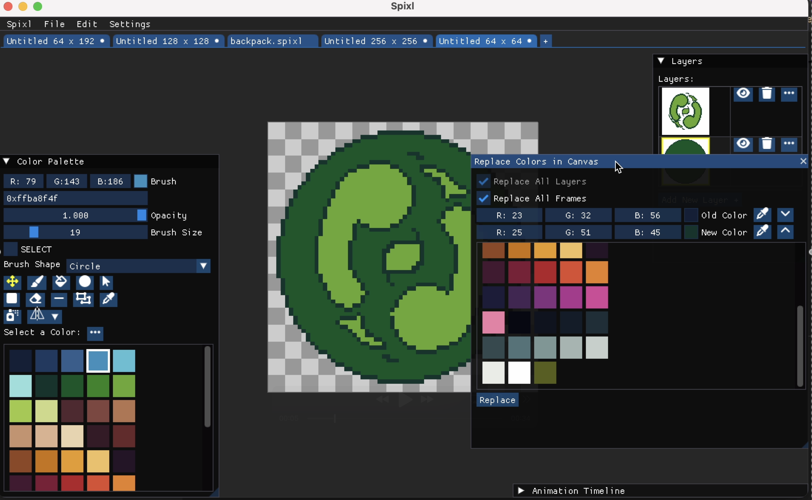Image resolution: width=812 pixels, height=500 pixels.
Task: Switch to the Untitled 64 x 192 tab
Action: tap(56, 41)
